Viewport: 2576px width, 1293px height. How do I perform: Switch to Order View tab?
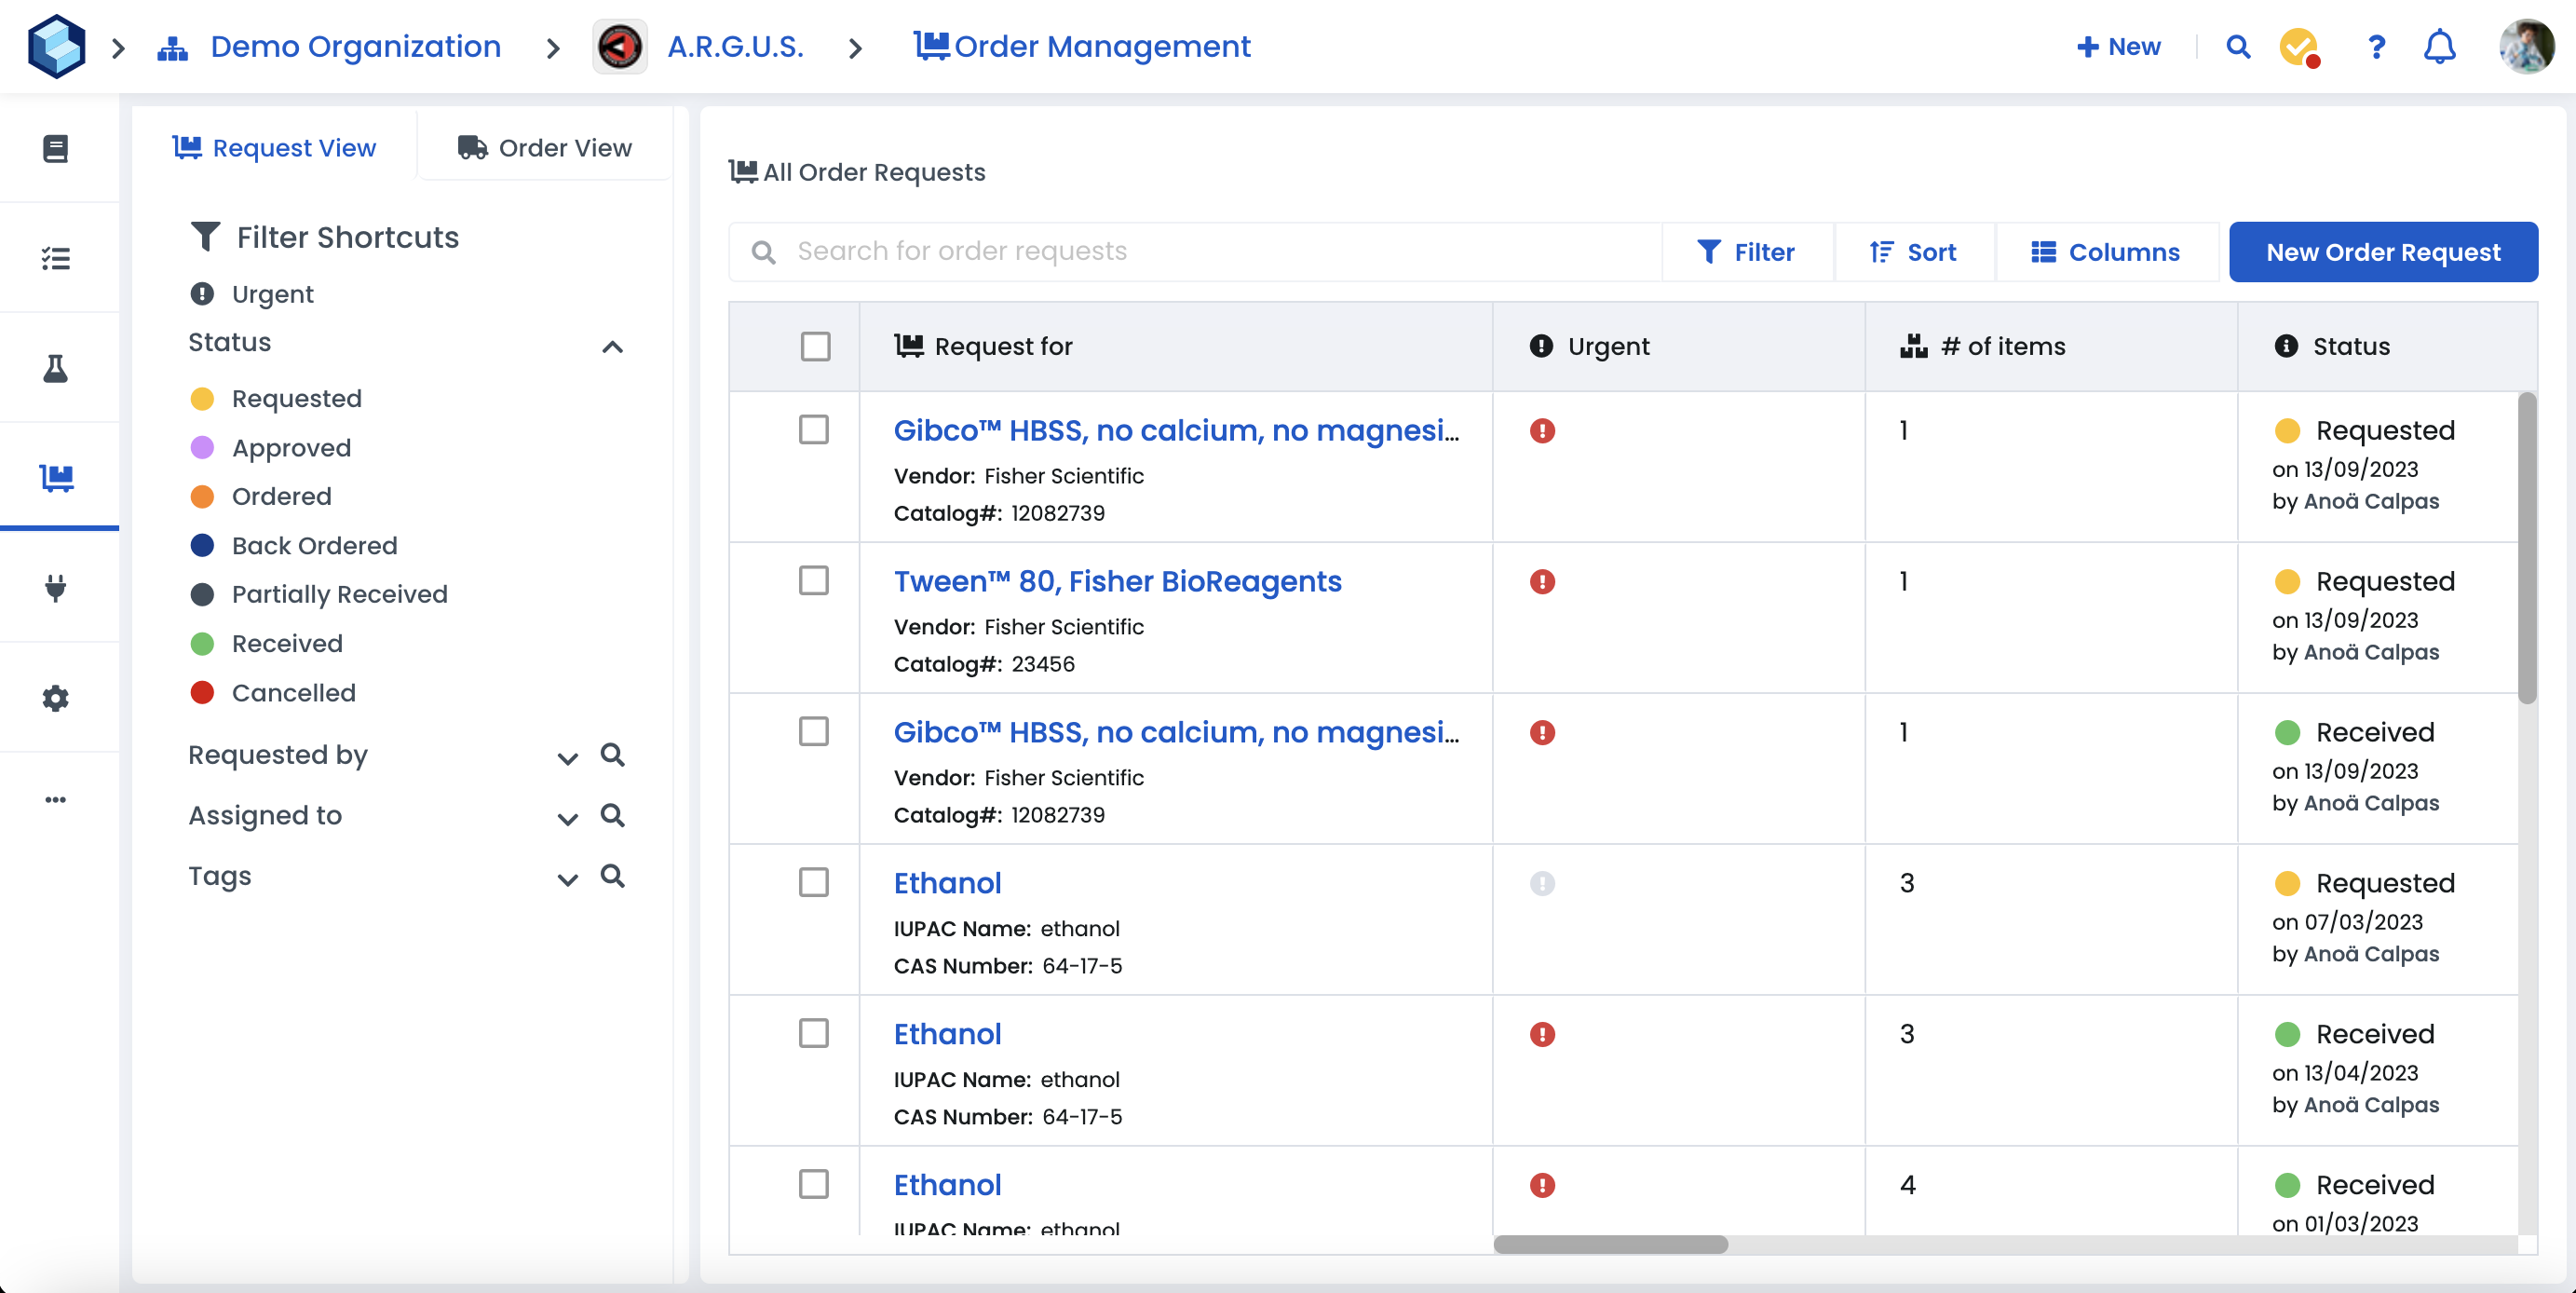click(545, 148)
